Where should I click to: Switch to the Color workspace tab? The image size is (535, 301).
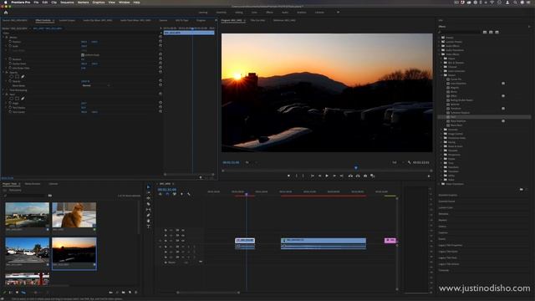(254, 13)
